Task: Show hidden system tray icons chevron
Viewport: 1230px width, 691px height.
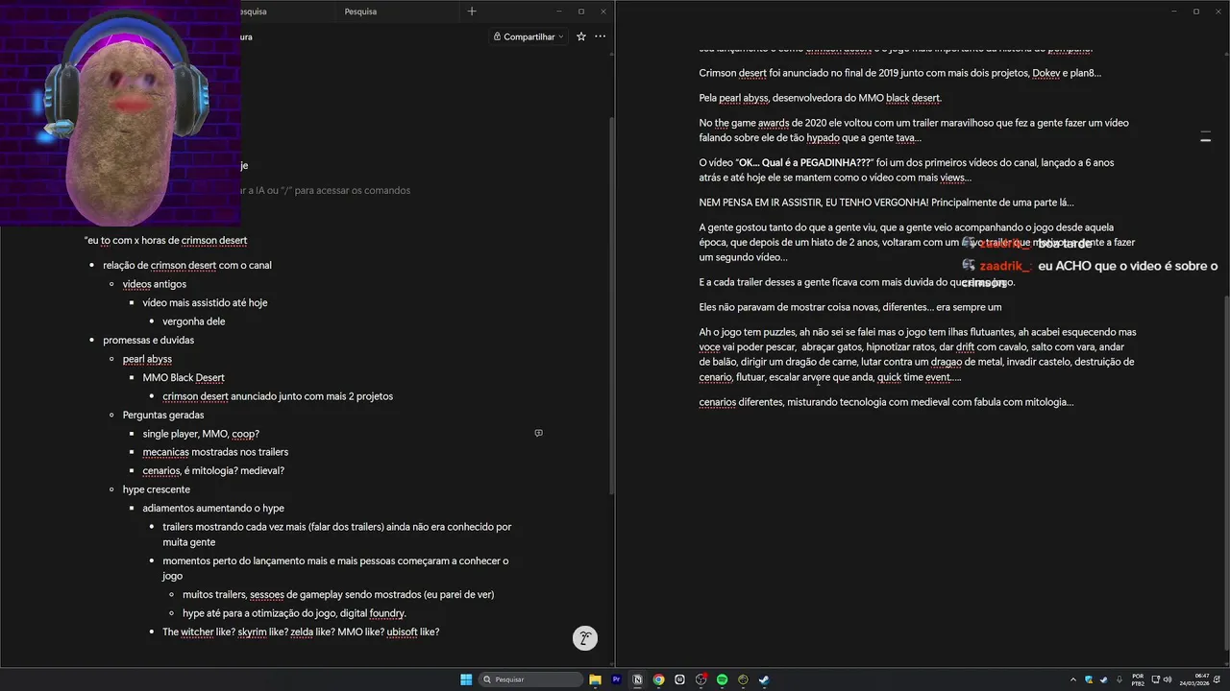Action: click(1073, 679)
